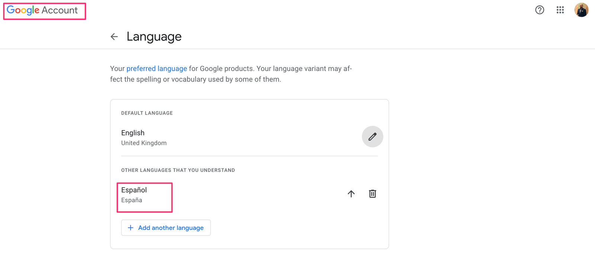Open the Help question mark icon
595x279 pixels.
click(540, 10)
